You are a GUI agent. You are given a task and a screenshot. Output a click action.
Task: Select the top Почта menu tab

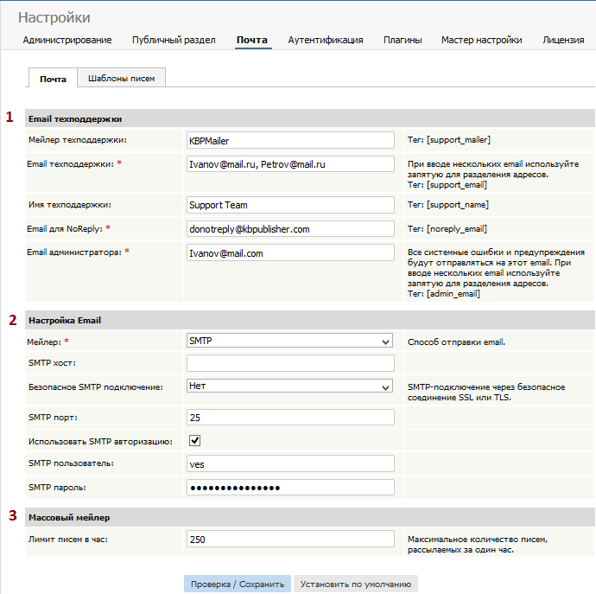click(252, 40)
